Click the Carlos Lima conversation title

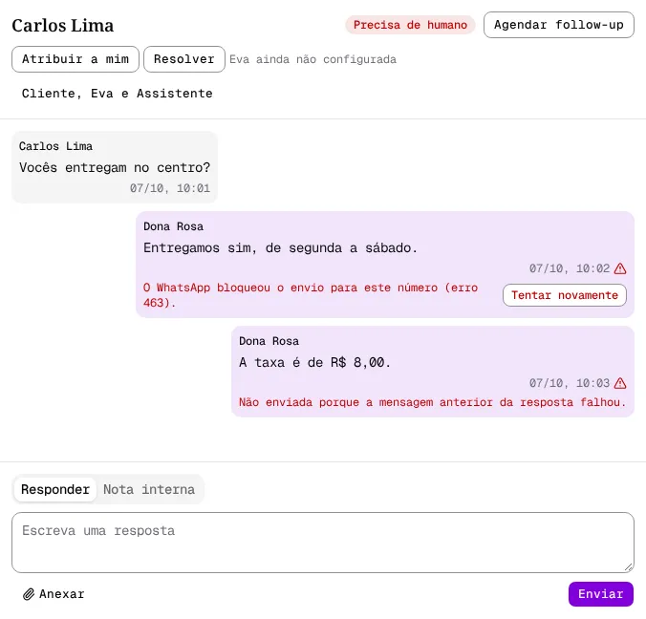[x=63, y=25]
